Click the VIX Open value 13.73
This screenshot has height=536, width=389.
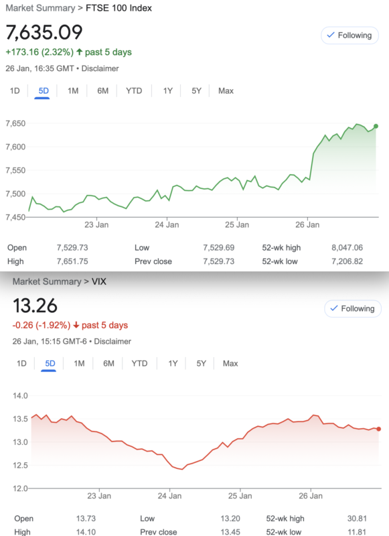[86, 519]
